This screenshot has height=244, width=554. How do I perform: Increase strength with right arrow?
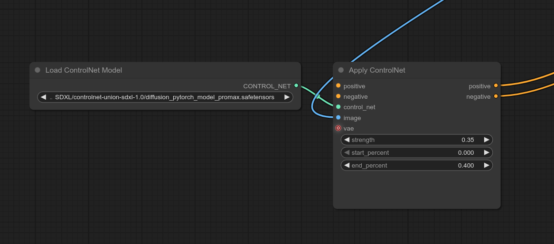487,140
